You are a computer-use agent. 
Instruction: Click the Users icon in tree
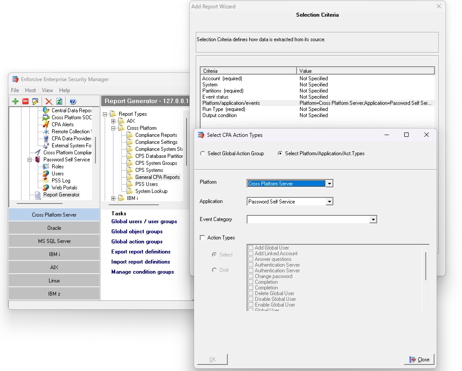pyautogui.click(x=46, y=174)
